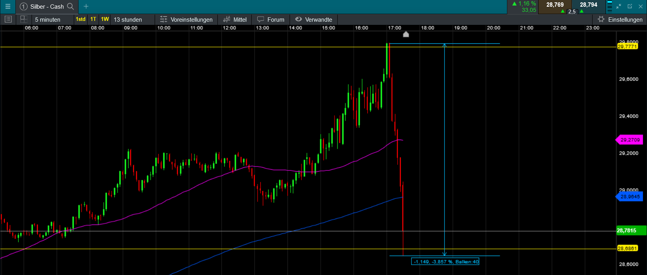The height and width of the screenshot is (275, 647).
Task: Click the 17:00 time axis label
Action: tap(395, 28)
